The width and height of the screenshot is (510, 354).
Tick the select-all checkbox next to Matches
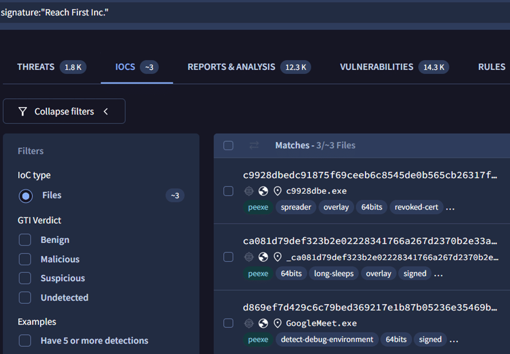click(228, 145)
